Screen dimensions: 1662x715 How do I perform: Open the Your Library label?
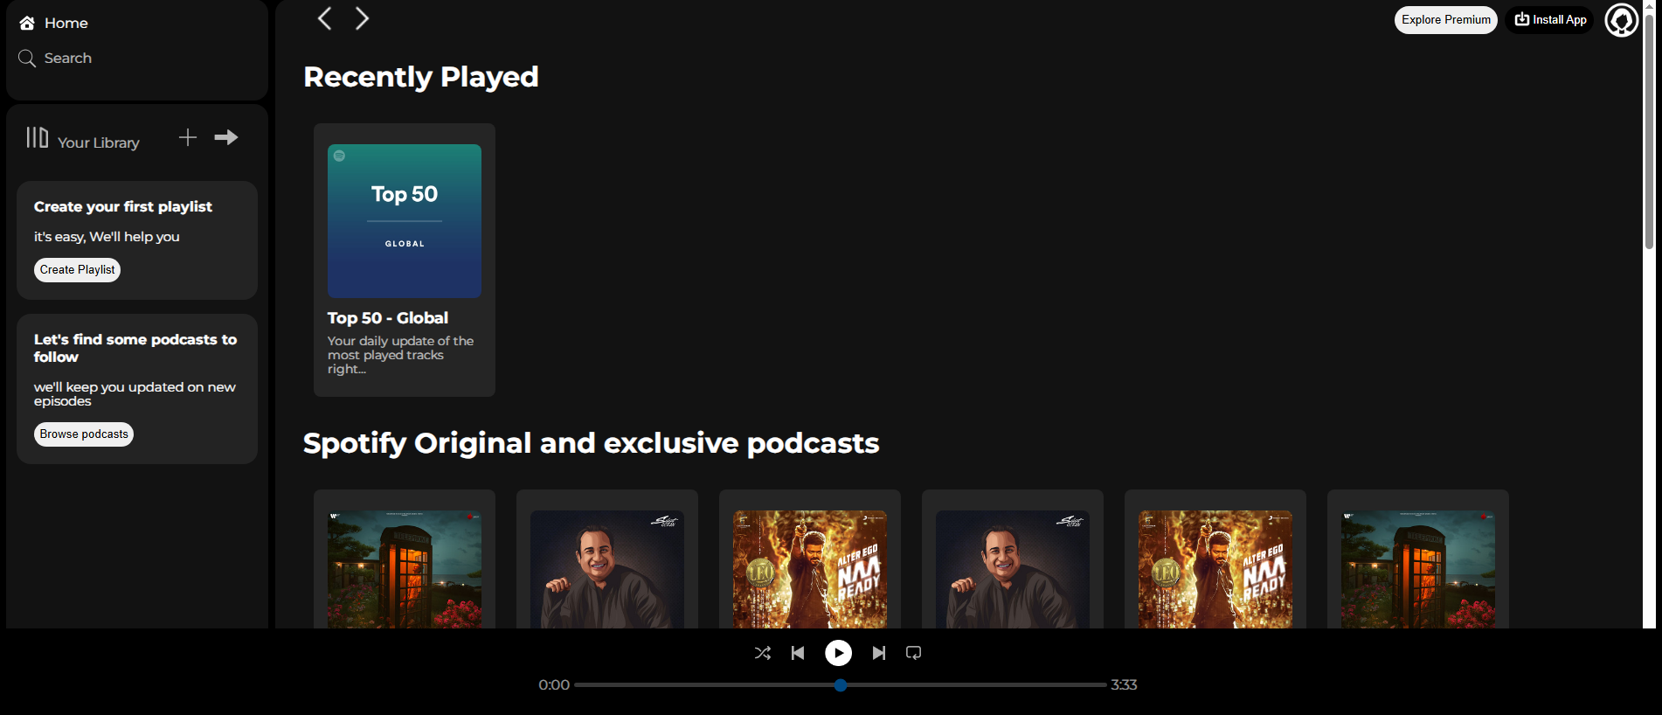pyautogui.click(x=99, y=142)
